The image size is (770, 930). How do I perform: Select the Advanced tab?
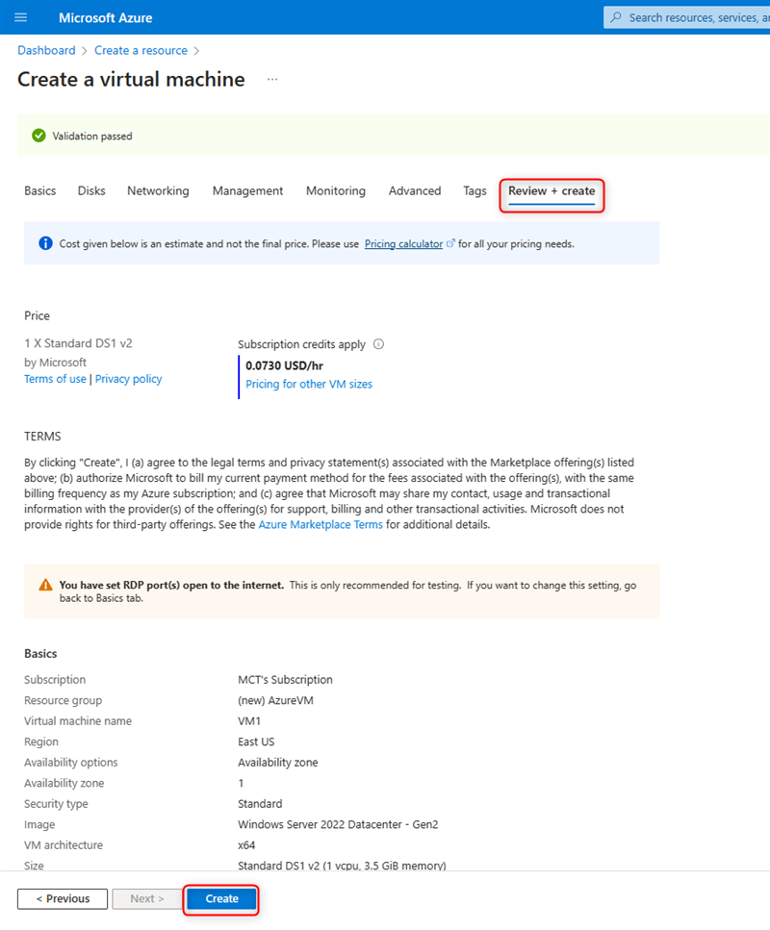[415, 191]
